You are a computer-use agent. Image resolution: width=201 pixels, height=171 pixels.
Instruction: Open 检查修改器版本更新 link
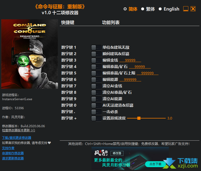click(19, 130)
